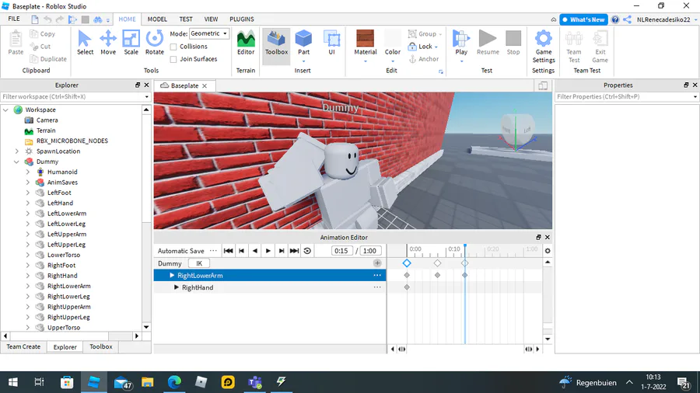Toggle the IK mode button
Viewport: 700px width, 393px height.
pos(199,263)
